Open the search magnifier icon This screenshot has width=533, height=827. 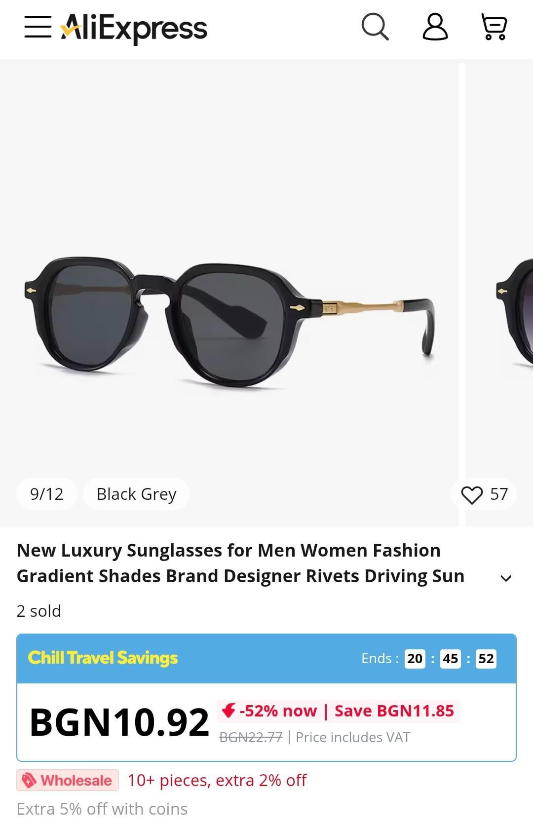(375, 27)
